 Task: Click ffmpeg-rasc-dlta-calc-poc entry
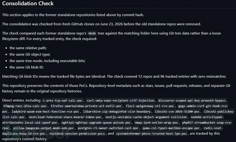tap(25, 106)
